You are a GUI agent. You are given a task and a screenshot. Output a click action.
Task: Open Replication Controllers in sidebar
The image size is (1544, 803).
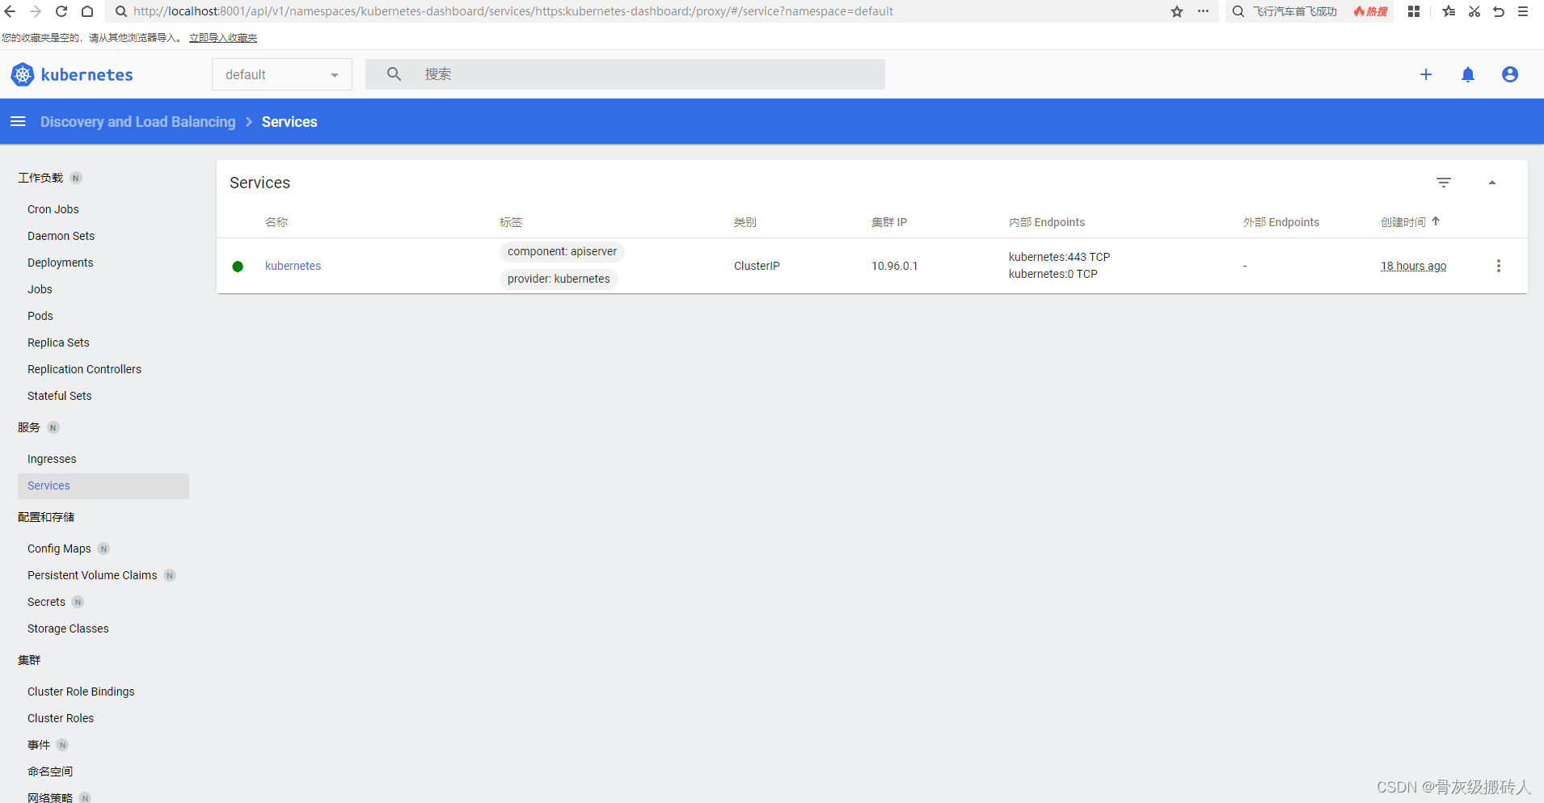pyautogui.click(x=84, y=369)
